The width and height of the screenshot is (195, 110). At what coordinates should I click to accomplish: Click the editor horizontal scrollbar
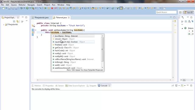coord(104,80)
